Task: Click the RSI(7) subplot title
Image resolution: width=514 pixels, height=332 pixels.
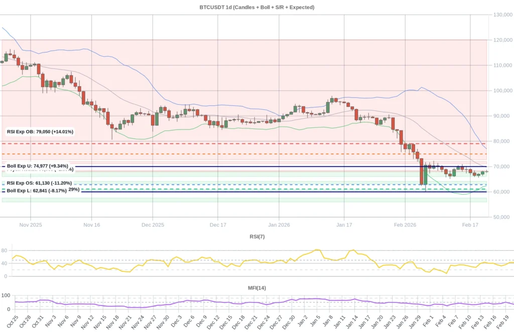Action: [x=256, y=236]
